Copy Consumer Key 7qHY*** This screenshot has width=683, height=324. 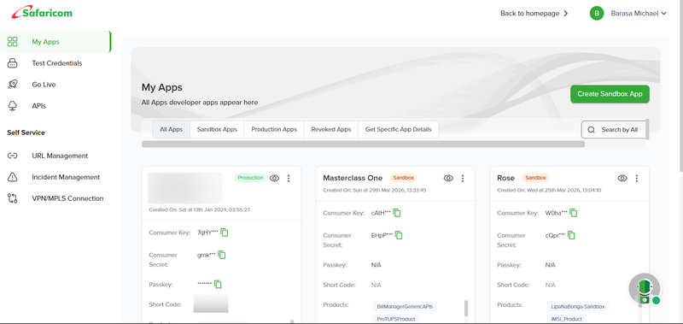[x=225, y=233]
